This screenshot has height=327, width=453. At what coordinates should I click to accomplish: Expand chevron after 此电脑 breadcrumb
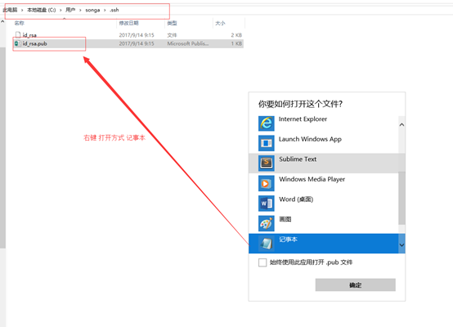[22, 10]
